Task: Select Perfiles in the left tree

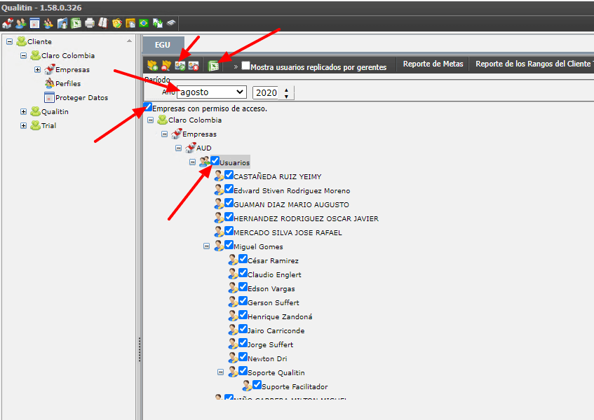Action: (x=68, y=83)
